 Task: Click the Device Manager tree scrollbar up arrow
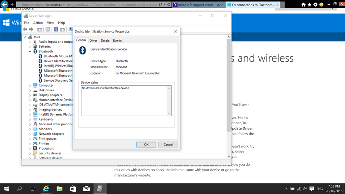229,37
